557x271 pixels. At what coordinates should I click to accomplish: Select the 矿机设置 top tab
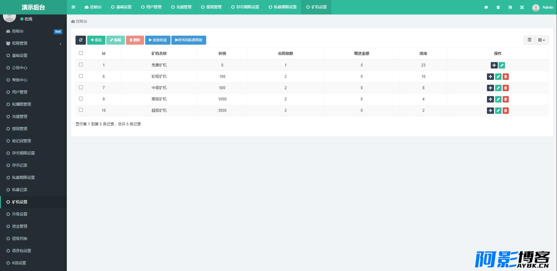316,7
